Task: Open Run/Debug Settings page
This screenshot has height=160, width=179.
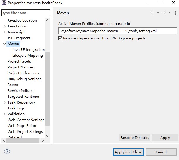Action: (x=25, y=79)
